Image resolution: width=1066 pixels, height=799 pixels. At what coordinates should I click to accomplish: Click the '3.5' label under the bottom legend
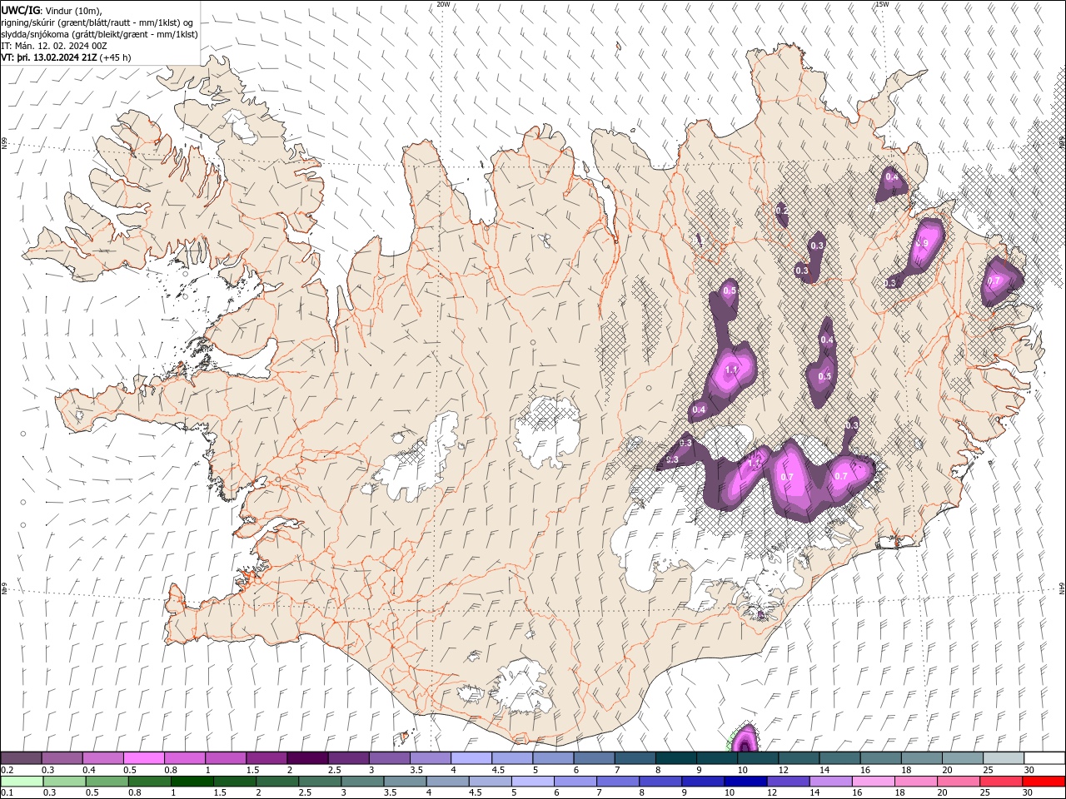(x=390, y=793)
